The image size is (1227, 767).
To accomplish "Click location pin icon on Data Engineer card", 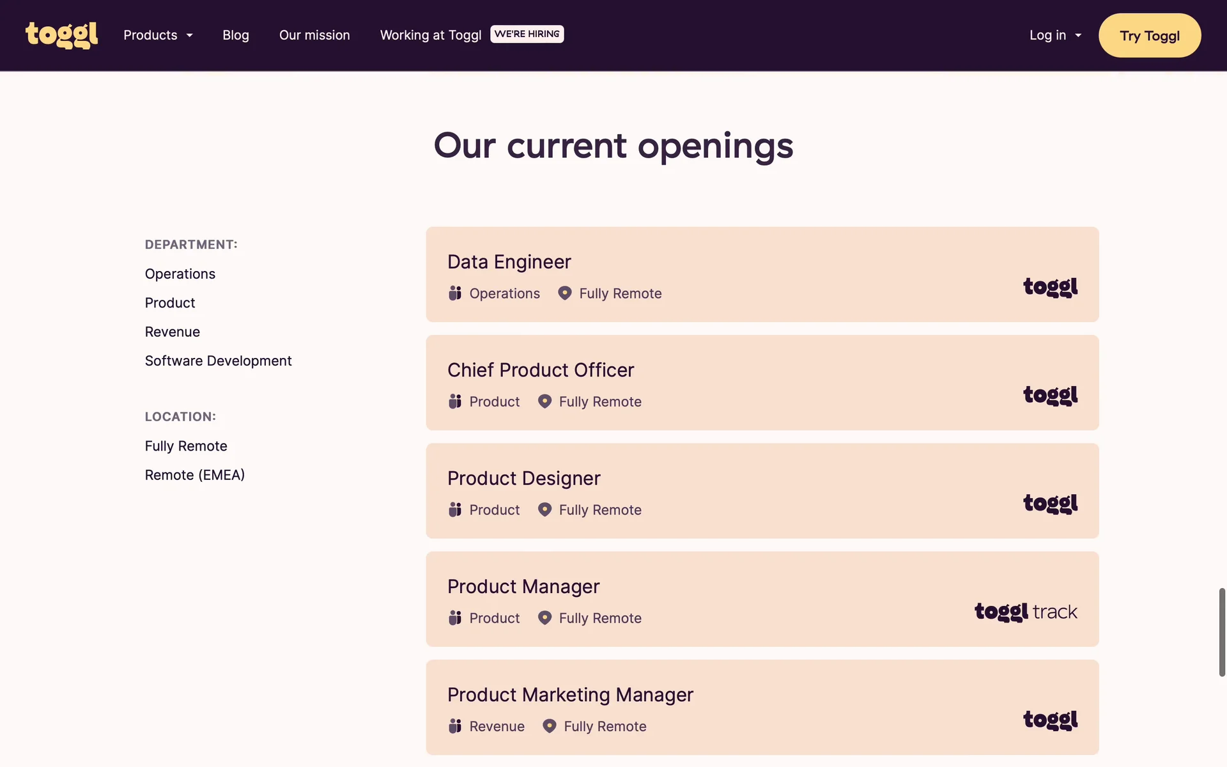I will point(564,293).
